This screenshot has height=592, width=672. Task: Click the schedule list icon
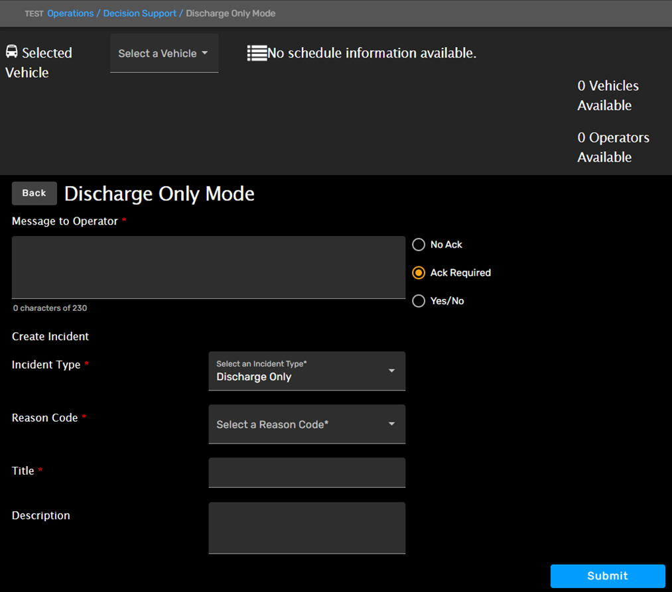(257, 53)
